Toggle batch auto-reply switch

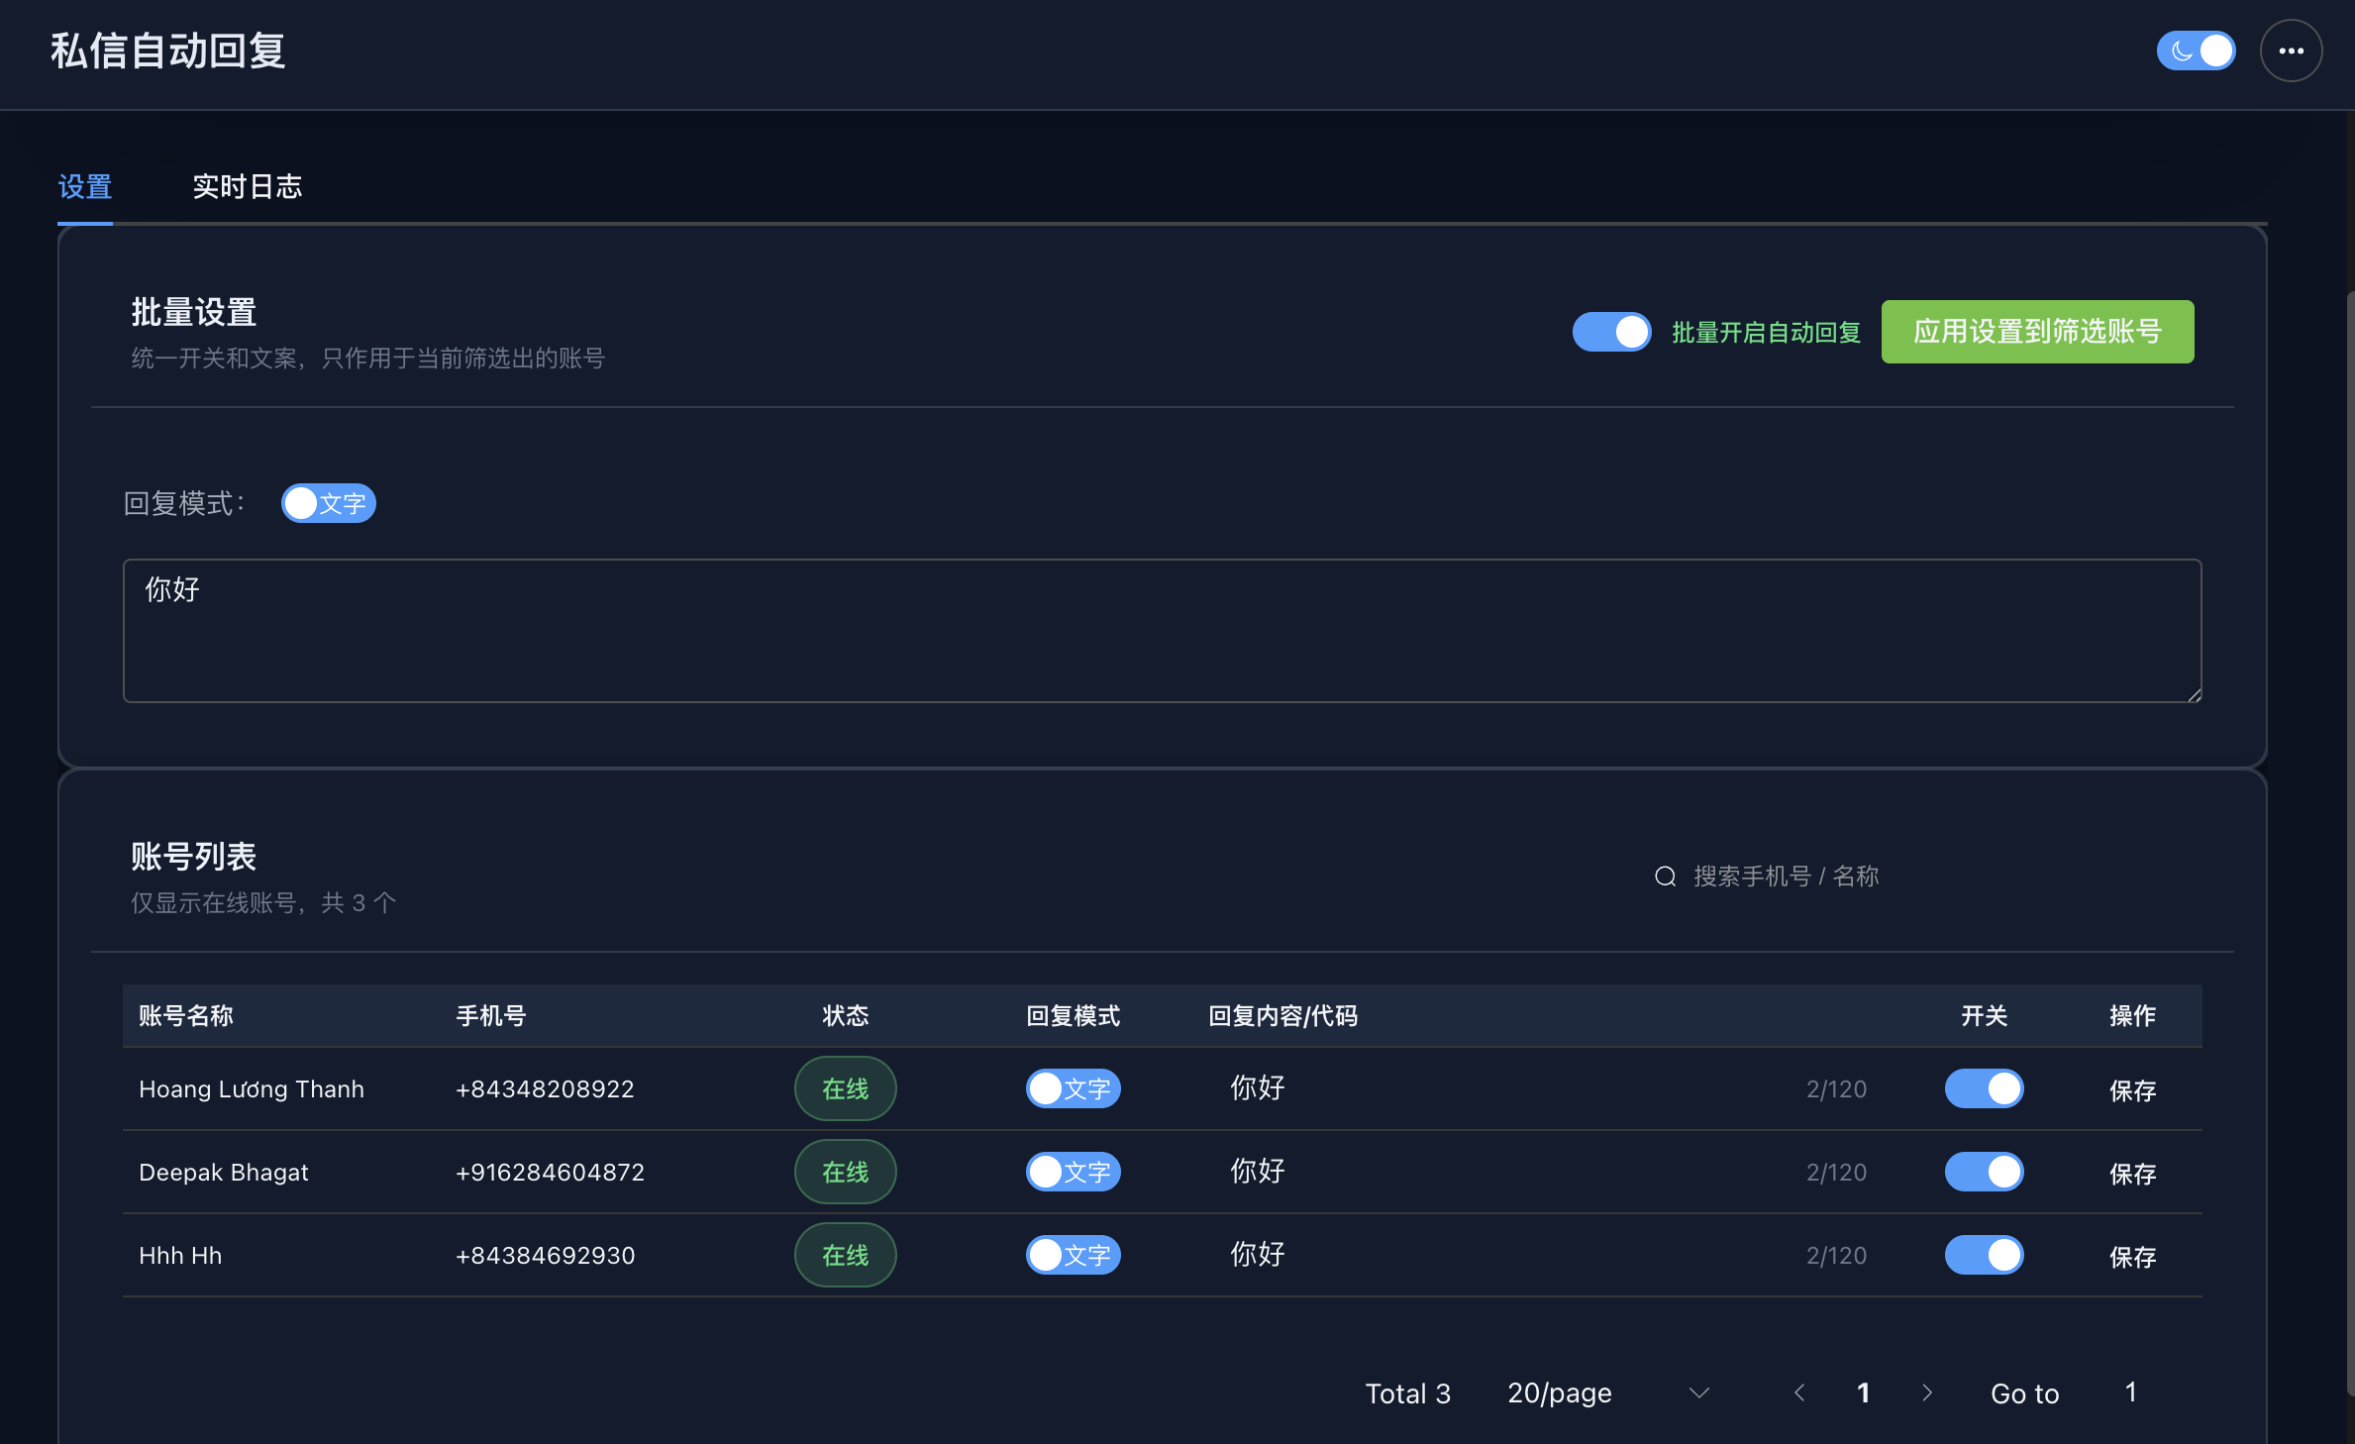1611,332
